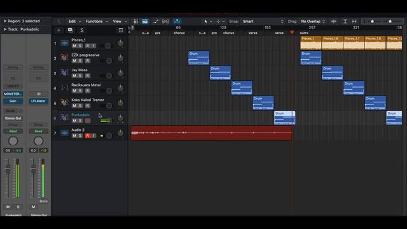The height and width of the screenshot is (229, 407).
Task: Open the secondary tool dropdown arrow
Action: click(223, 22)
